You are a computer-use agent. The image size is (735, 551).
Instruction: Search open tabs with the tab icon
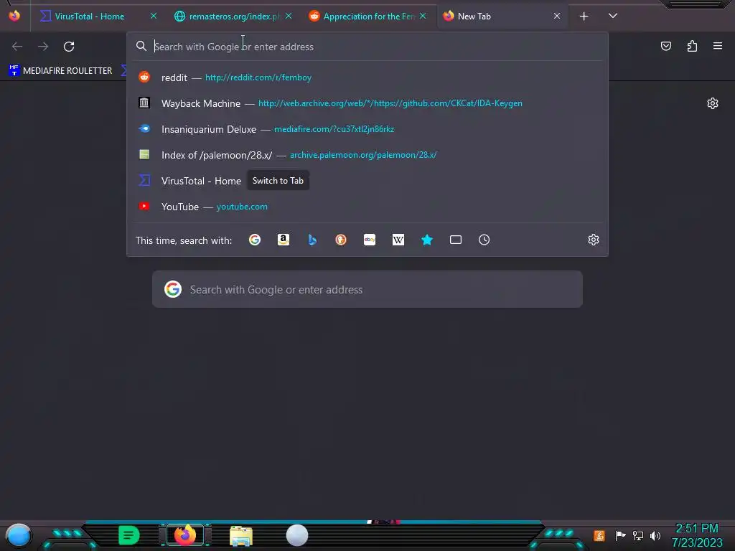tap(456, 240)
